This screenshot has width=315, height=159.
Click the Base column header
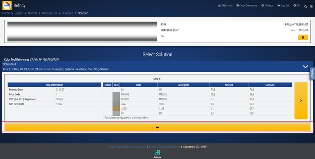coord(139,85)
